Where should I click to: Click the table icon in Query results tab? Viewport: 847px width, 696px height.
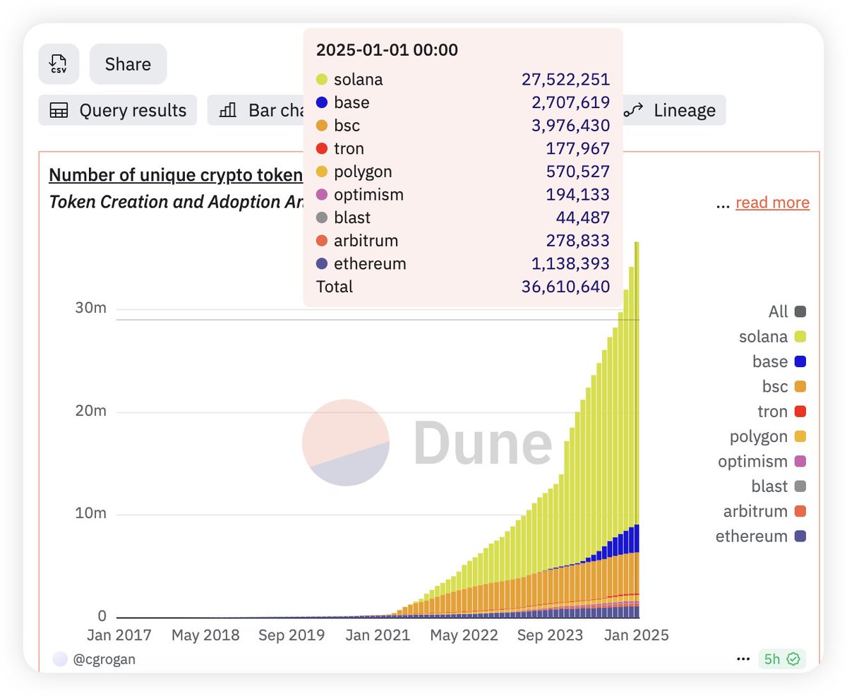click(59, 110)
